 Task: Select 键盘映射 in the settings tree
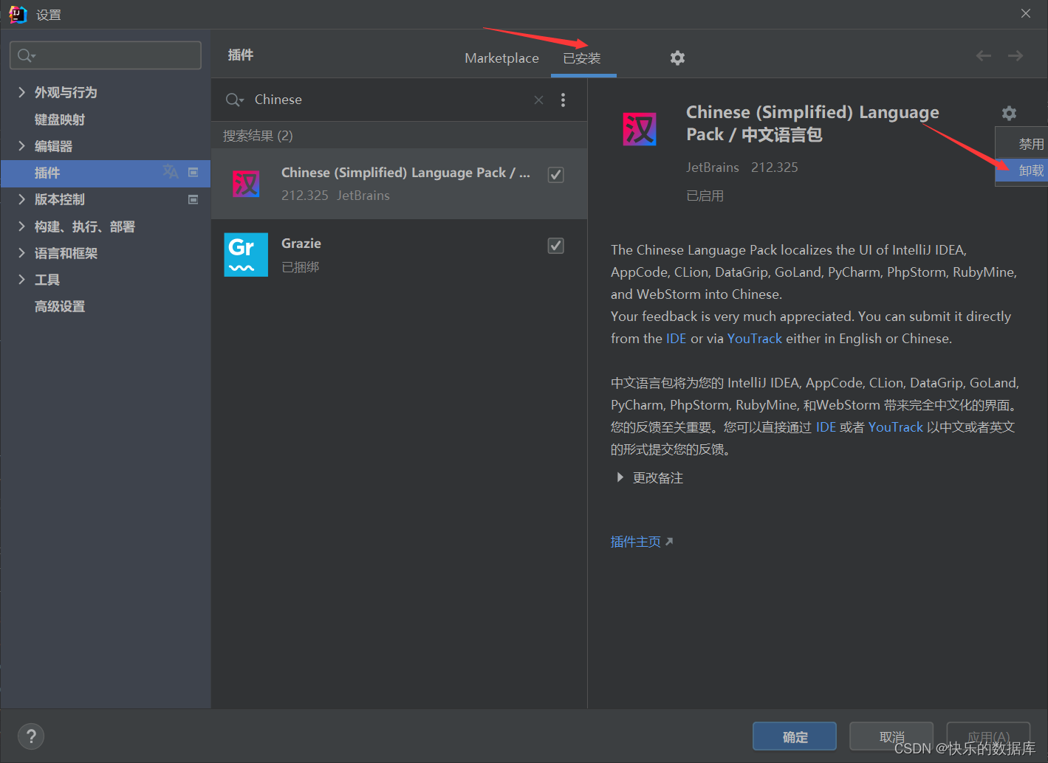60,120
